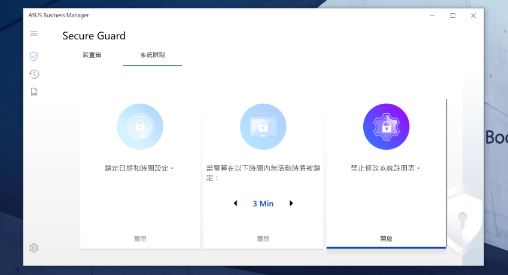Maximize the ASUS Business Manager window
The height and width of the screenshot is (275, 508).
453,16
